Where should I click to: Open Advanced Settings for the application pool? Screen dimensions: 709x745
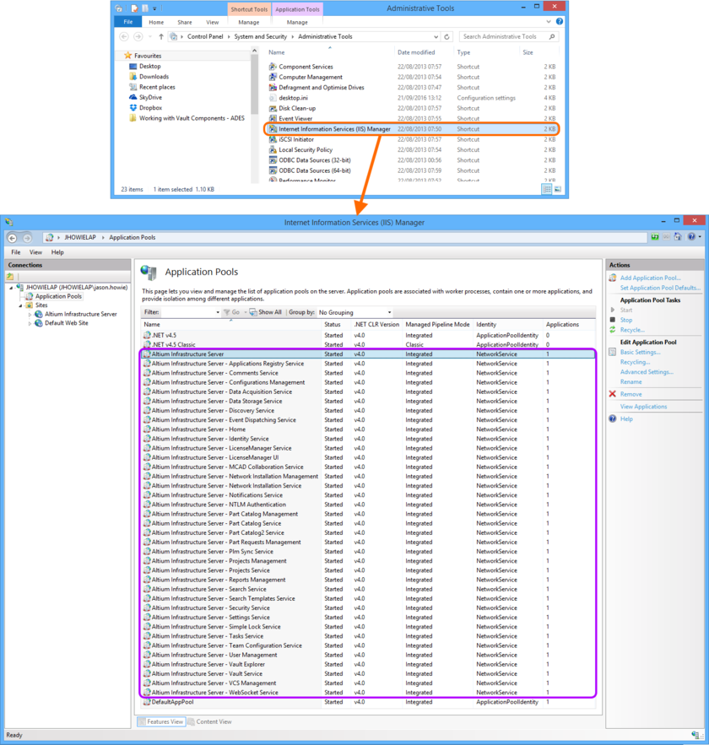click(x=647, y=372)
